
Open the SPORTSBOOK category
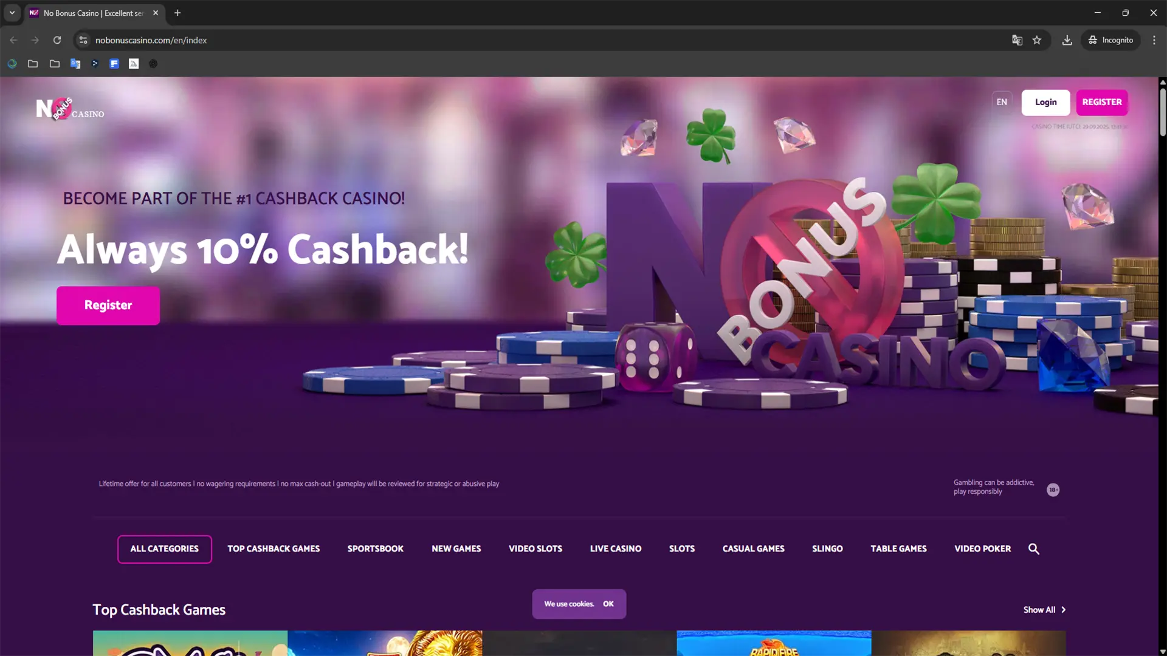375,549
